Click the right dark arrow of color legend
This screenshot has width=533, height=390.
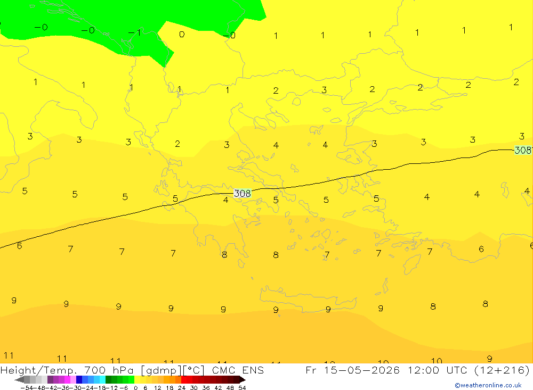pyautogui.click(x=242, y=380)
